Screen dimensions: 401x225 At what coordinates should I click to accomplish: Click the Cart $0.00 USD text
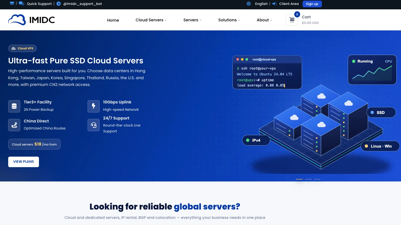point(310,20)
